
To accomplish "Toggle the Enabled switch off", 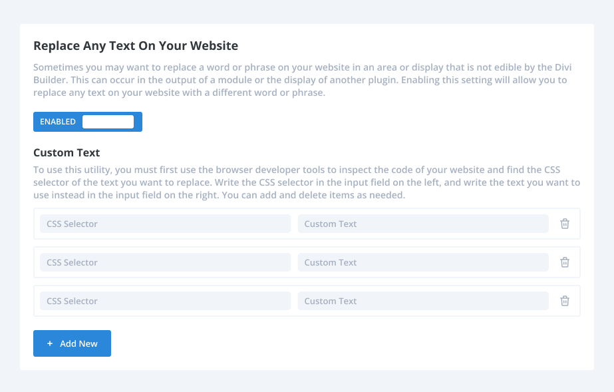I will tap(88, 122).
